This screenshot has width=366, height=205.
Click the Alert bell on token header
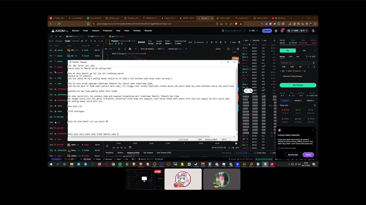click(233, 42)
